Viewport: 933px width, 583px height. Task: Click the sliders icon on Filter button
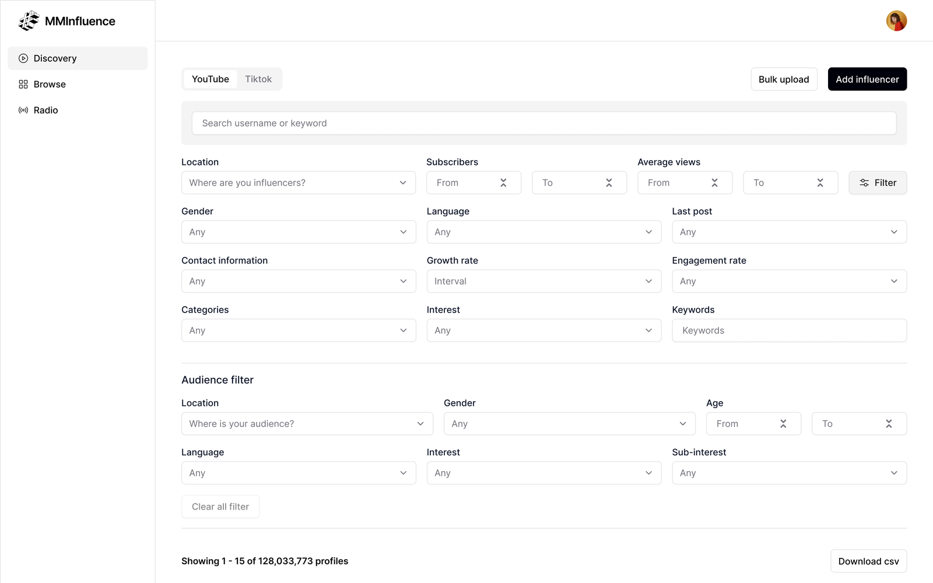click(x=864, y=183)
